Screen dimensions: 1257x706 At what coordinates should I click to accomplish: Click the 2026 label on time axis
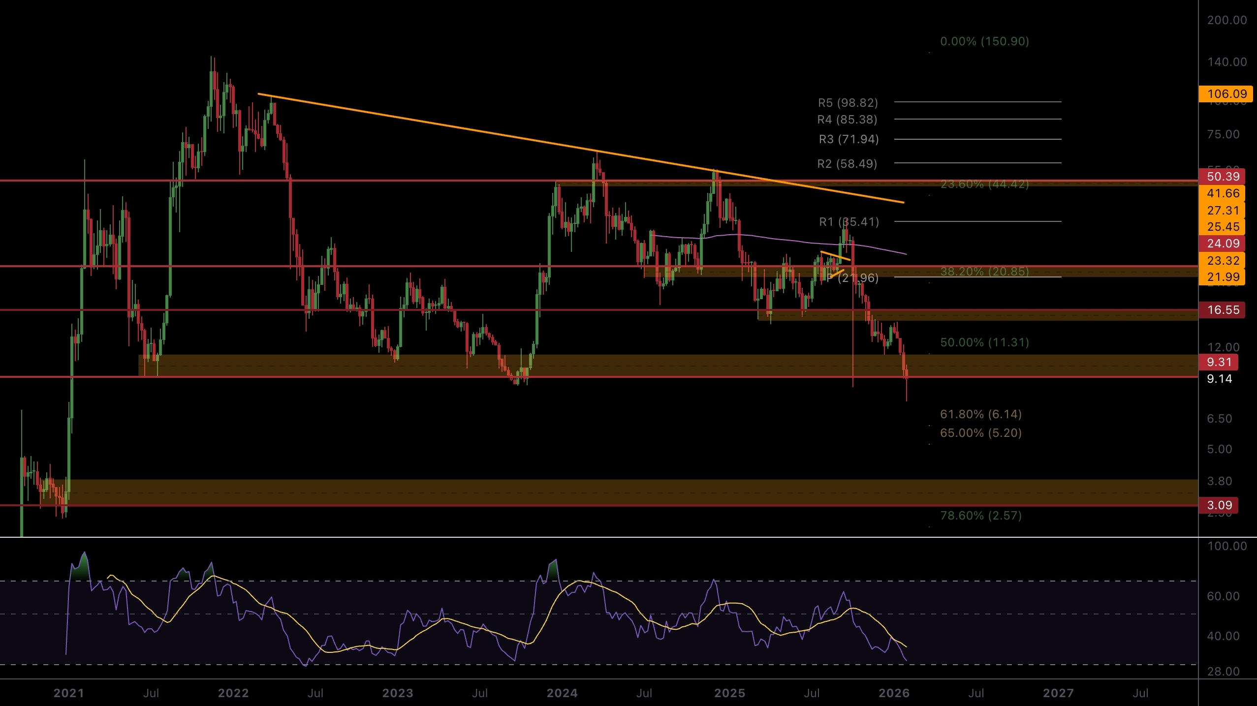click(x=894, y=693)
